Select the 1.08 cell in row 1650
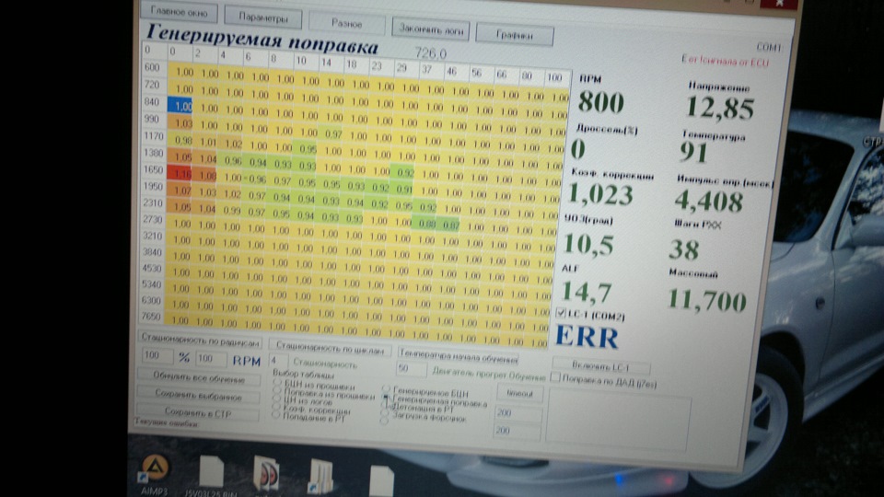 [x=205, y=175]
